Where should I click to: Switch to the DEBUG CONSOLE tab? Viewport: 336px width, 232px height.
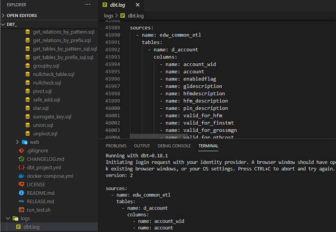[174, 146]
